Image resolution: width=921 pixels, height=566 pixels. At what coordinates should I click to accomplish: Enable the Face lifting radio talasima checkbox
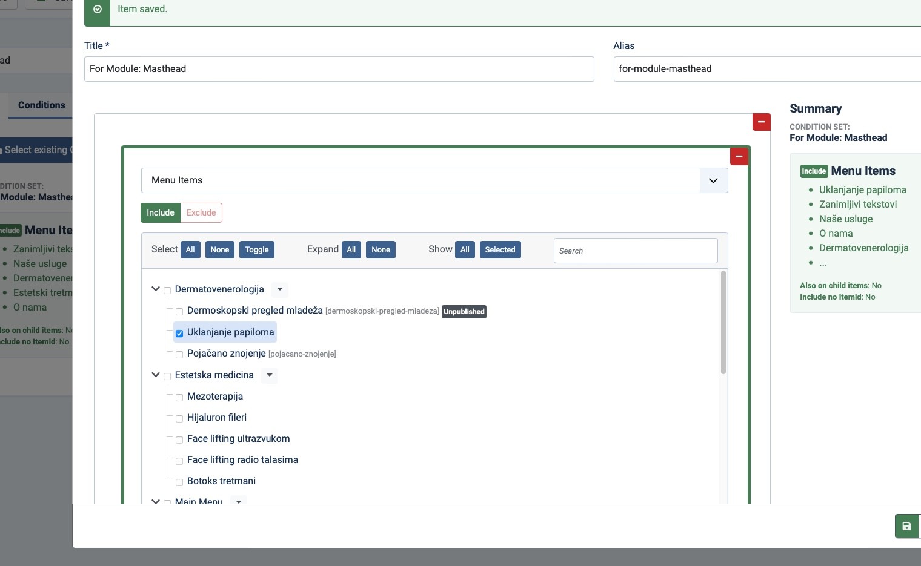point(179,461)
